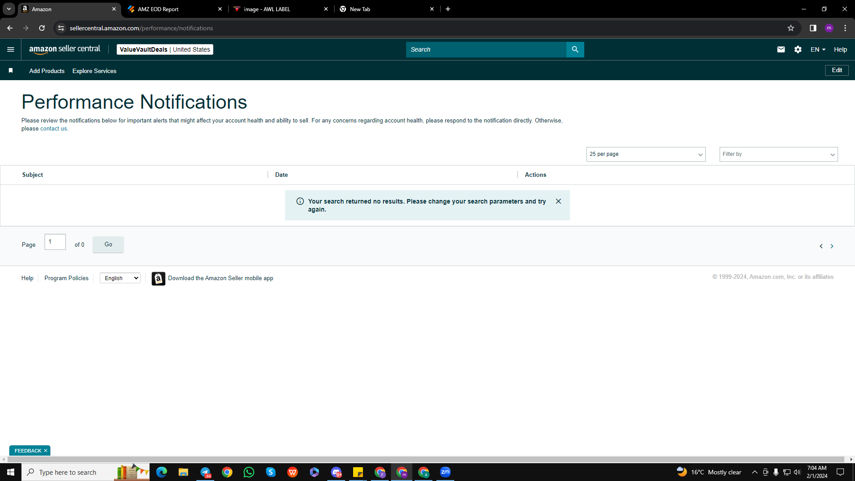Click the Help link in the header
The image size is (855, 481).
tap(840, 49)
